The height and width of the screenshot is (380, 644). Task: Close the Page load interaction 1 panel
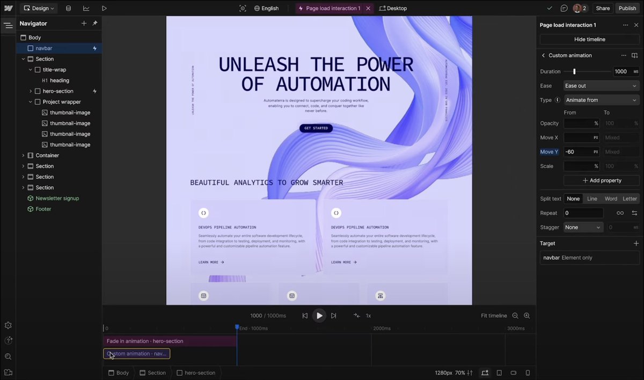[636, 25]
